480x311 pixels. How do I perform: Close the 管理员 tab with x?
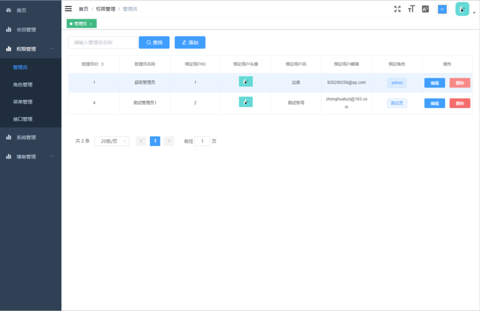tap(91, 24)
